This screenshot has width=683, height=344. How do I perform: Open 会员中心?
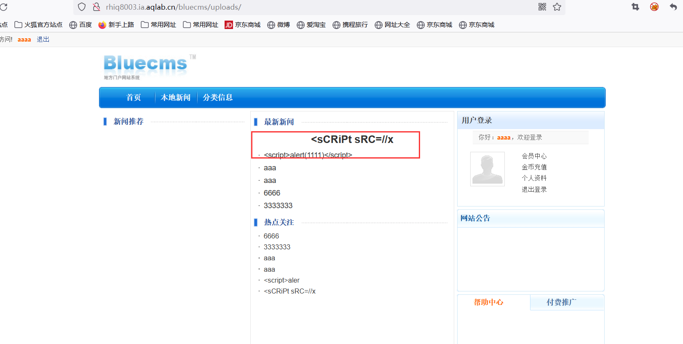534,156
